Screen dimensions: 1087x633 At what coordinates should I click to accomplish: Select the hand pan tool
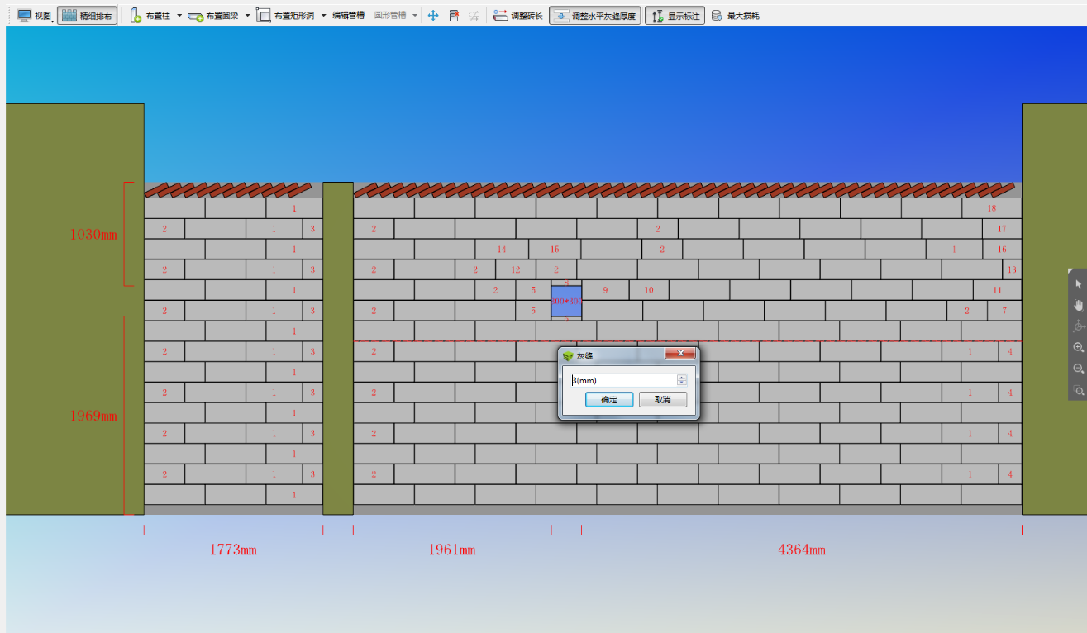[x=1078, y=305]
